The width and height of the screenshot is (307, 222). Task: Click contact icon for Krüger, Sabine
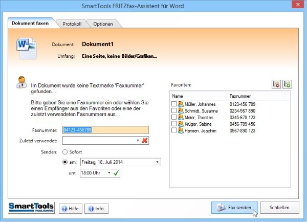point(181,124)
